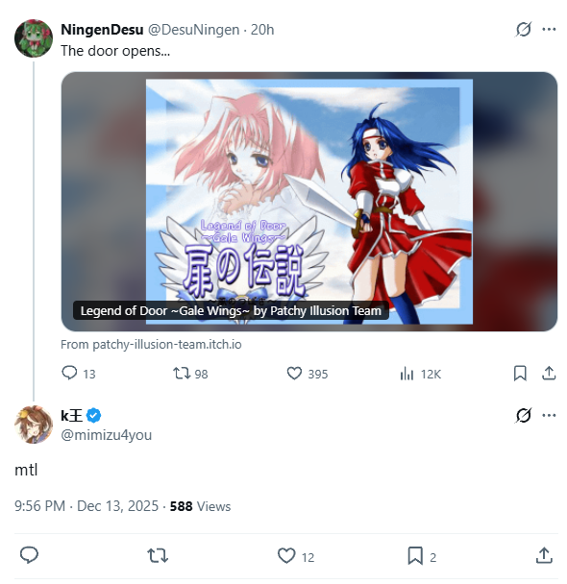Open NingenDesu's profile avatar
This screenshot has height=584, width=567.
(34, 38)
